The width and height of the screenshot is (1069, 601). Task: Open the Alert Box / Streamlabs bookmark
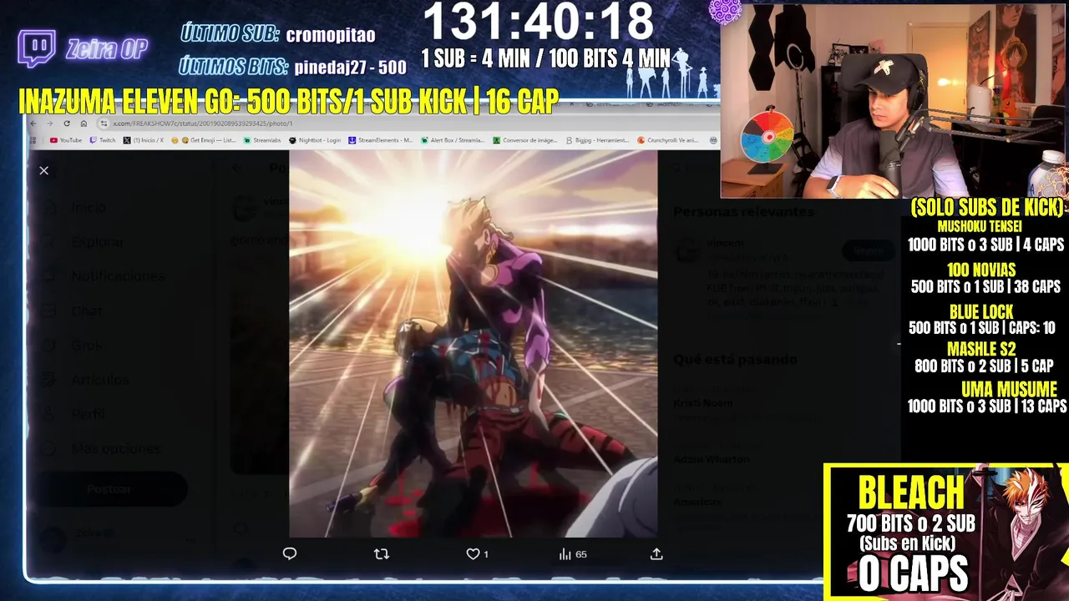pyautogui.click(x=453, y=140)
